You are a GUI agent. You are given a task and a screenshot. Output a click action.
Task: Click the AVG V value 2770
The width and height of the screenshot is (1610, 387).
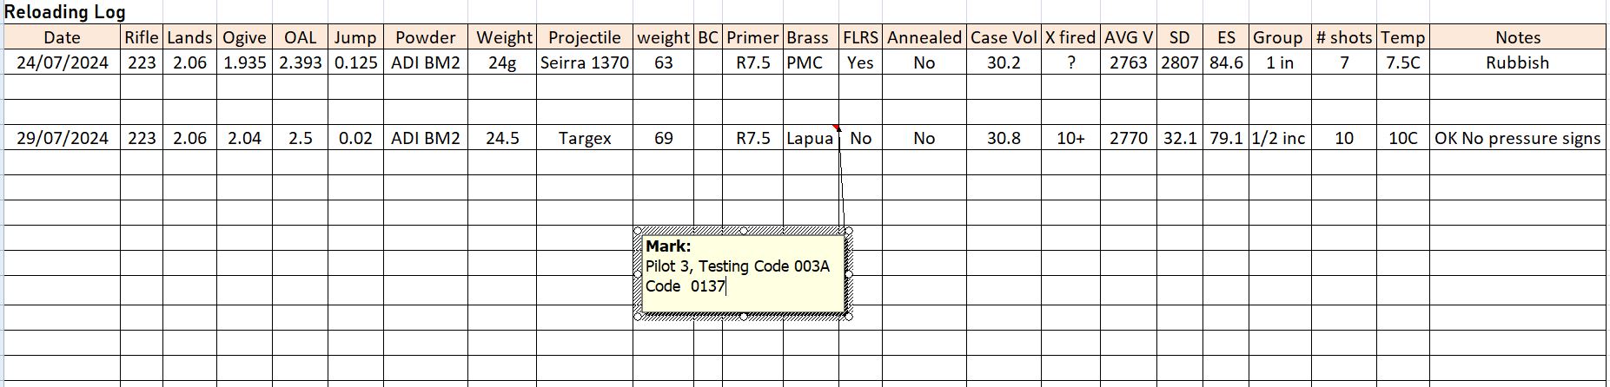(x=1128, y=138)
